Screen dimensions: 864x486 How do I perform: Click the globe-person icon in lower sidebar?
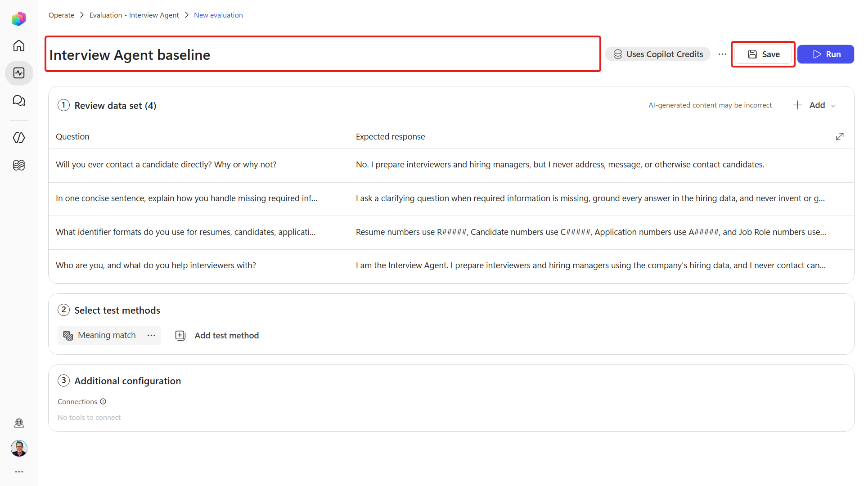coord(19,423)
